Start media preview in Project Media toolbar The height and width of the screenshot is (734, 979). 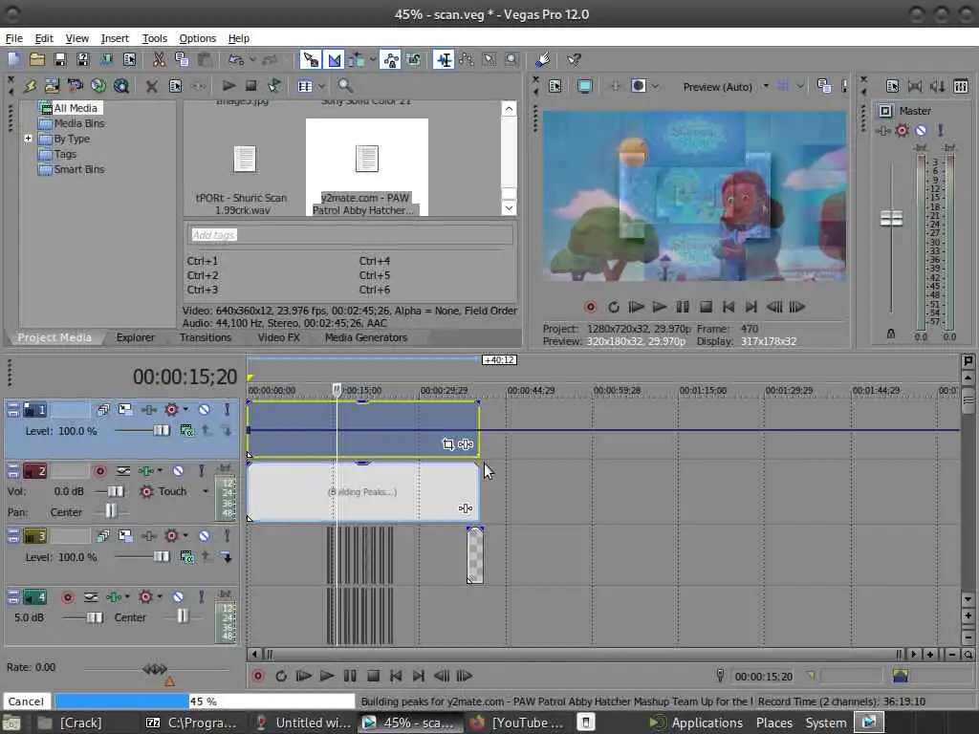pos(228,85)
